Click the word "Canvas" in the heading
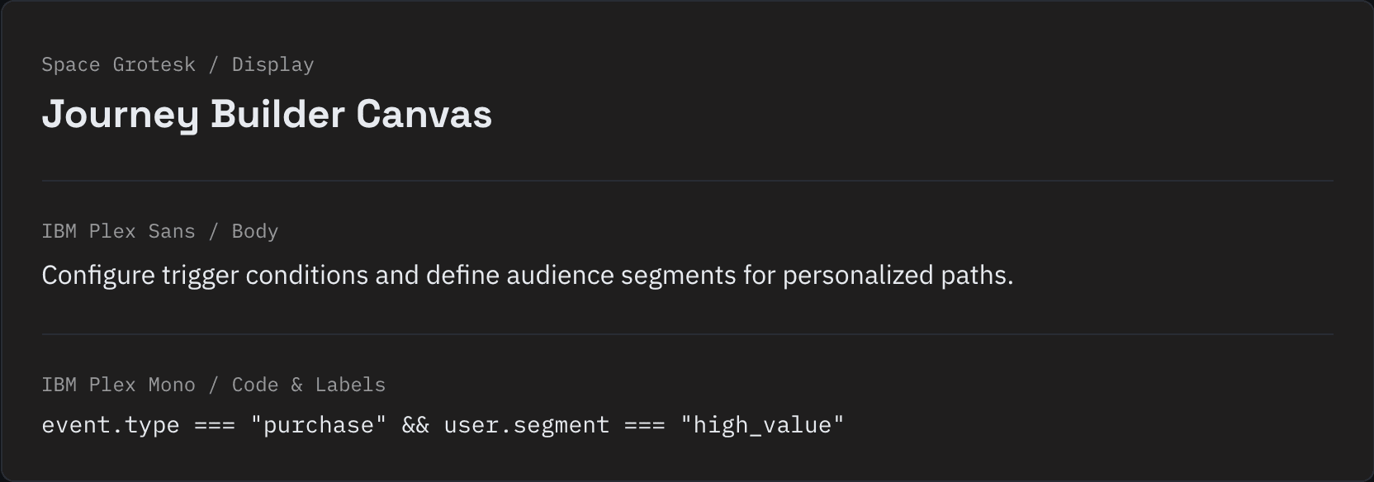 (424, 114)
